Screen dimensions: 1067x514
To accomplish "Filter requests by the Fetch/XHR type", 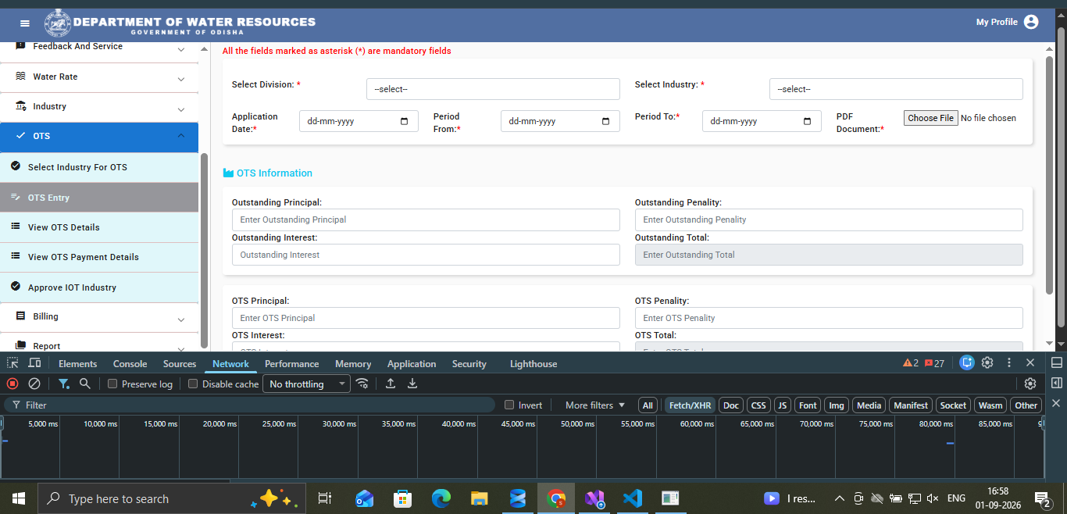I will point(691,405).
